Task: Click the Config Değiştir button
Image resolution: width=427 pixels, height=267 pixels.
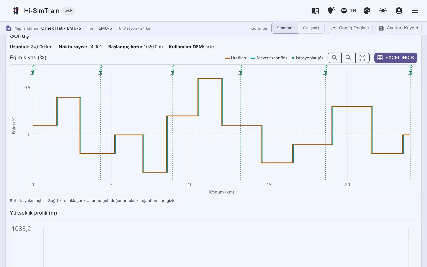Action: [x=350, y=28]
